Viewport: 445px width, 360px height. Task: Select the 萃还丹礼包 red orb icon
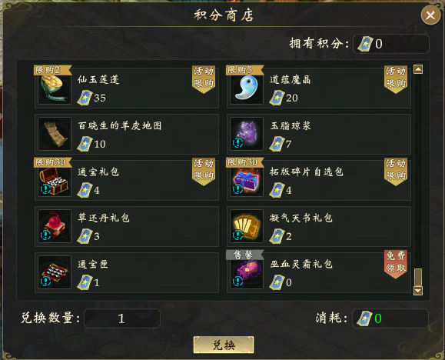(x=55, y=226)
